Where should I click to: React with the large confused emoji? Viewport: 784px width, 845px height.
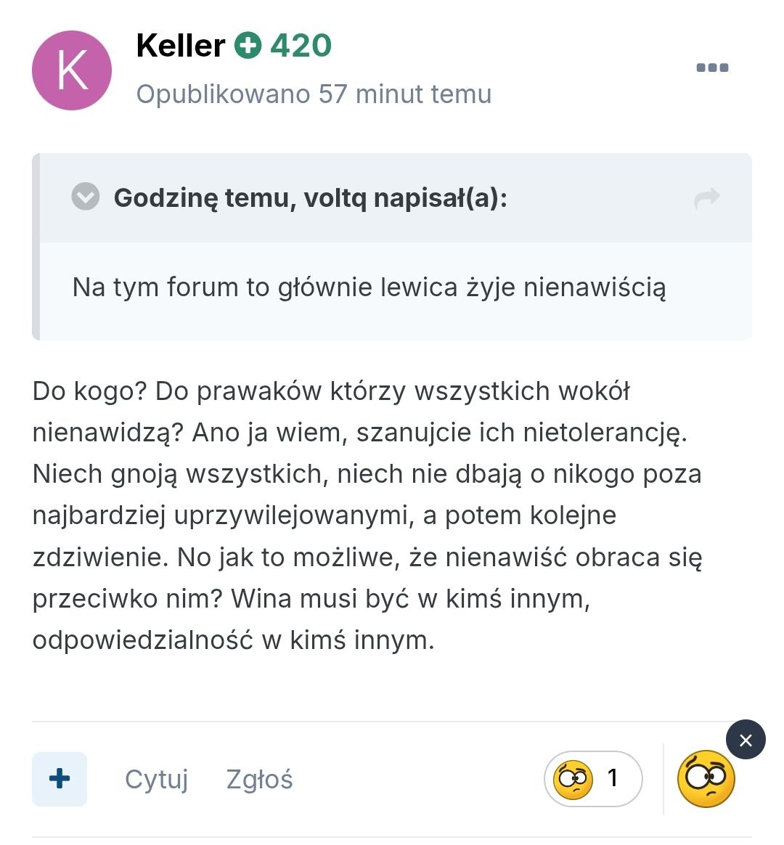point(706,780)
